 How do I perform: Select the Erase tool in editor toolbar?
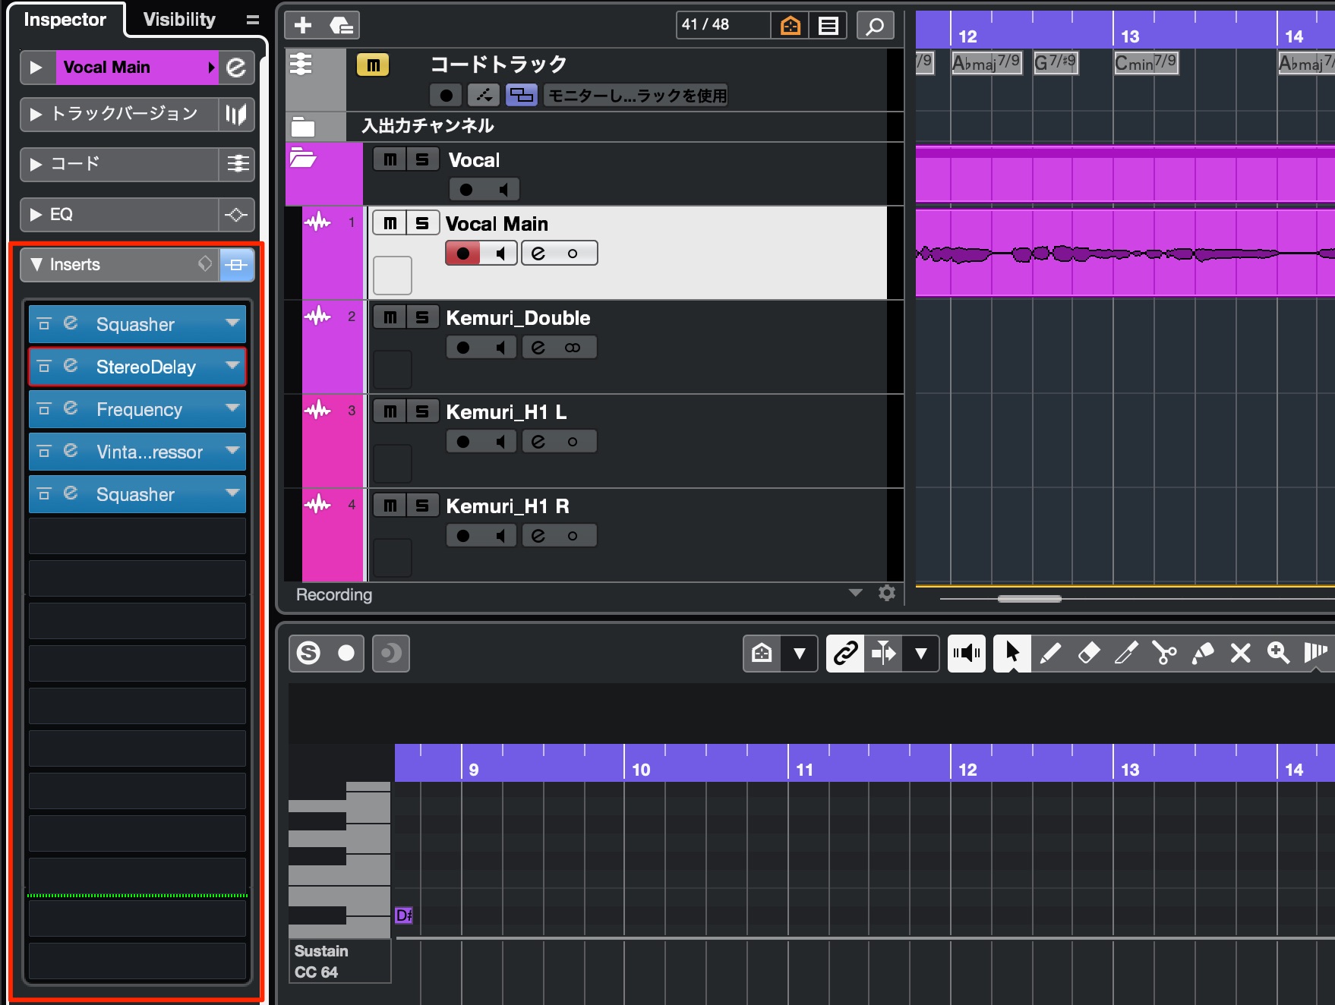[x=1088, y=654]
